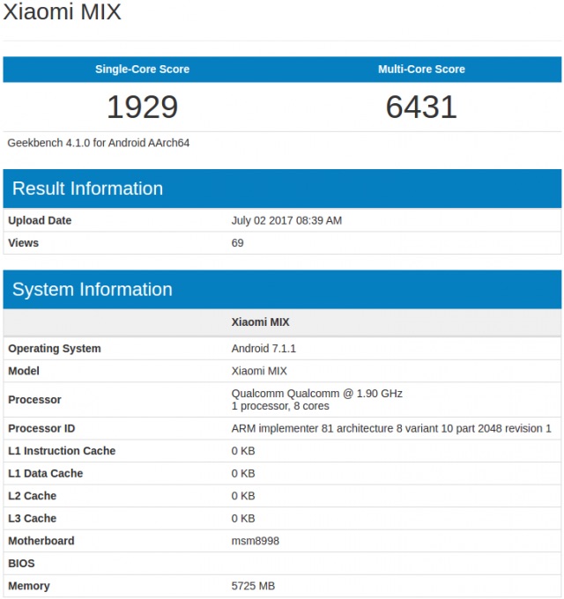Click the Model value Xiaomi MIX

pyautogui.click(x=259, y=371)
